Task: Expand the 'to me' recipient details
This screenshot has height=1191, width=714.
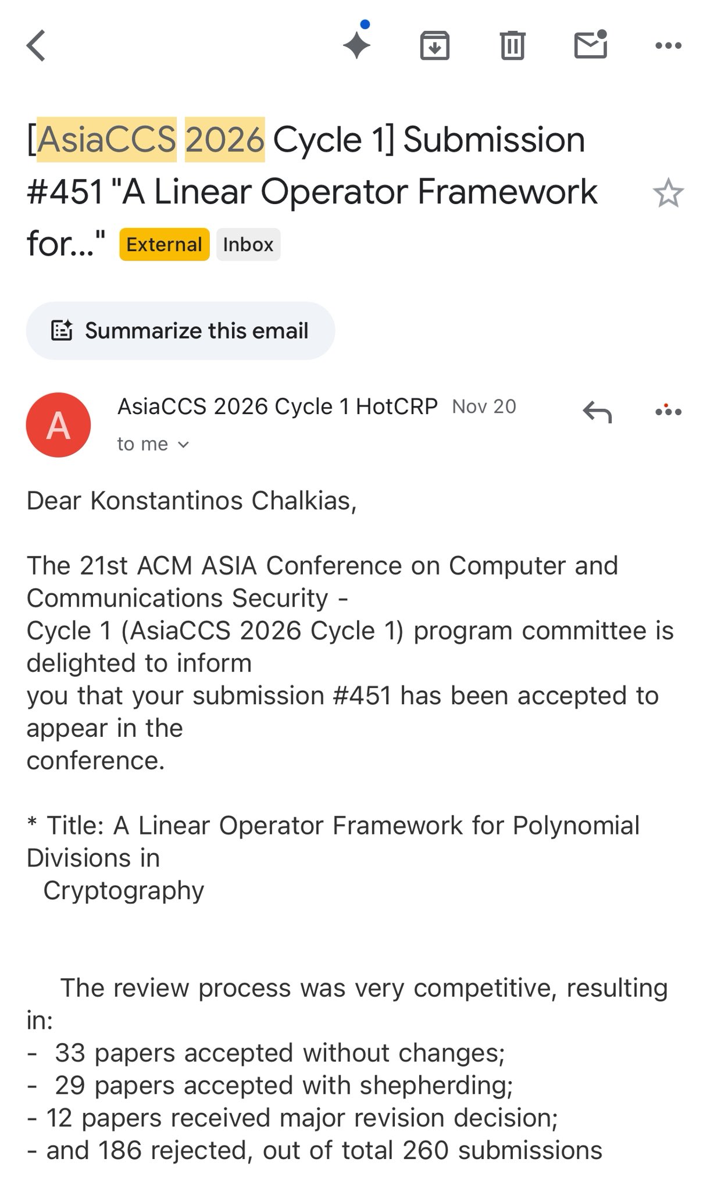Action: 153,444
